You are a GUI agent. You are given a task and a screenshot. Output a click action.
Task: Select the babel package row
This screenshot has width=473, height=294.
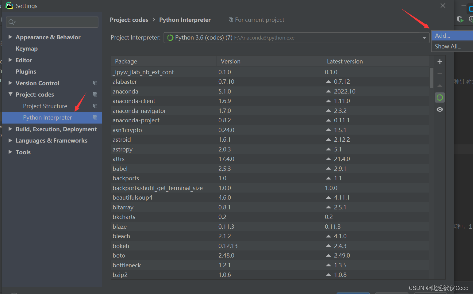(x=270, y=169)
